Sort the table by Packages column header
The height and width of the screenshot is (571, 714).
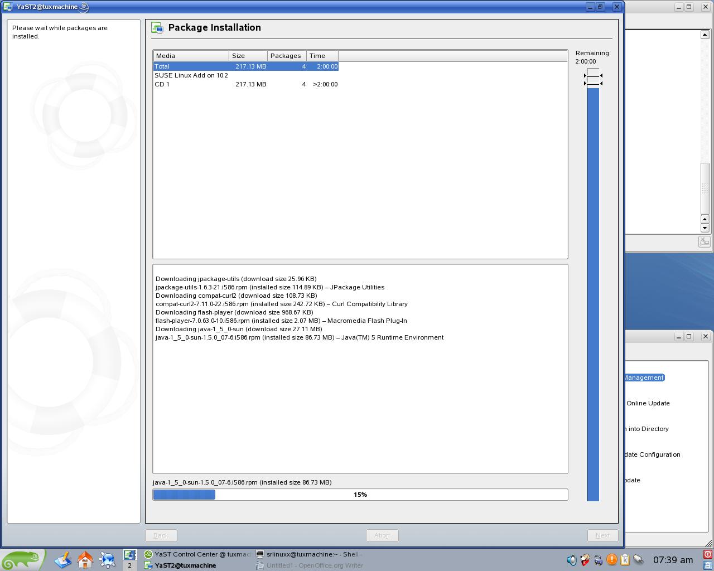(x=287, y=56)
